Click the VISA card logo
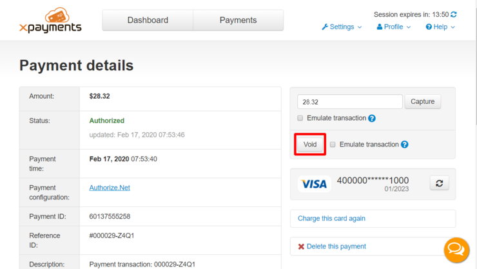The height and width of the screenshot is (269, 477). tap(315, 184)
